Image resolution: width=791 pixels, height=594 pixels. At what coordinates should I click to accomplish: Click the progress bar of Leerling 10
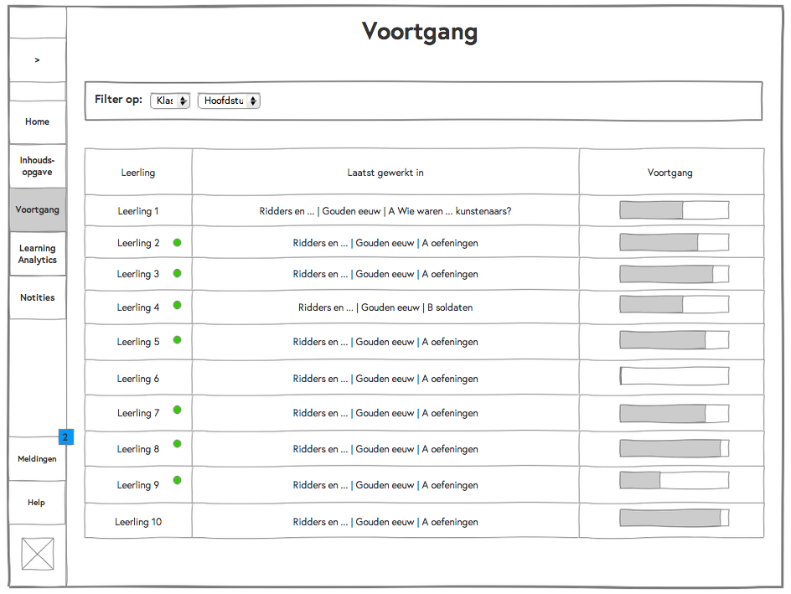point(675,518)
